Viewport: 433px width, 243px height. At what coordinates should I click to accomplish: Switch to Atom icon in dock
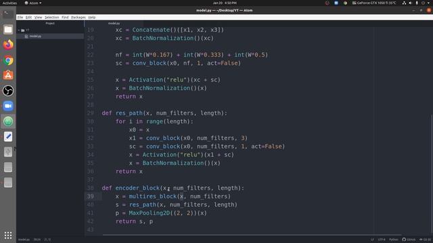8,122
